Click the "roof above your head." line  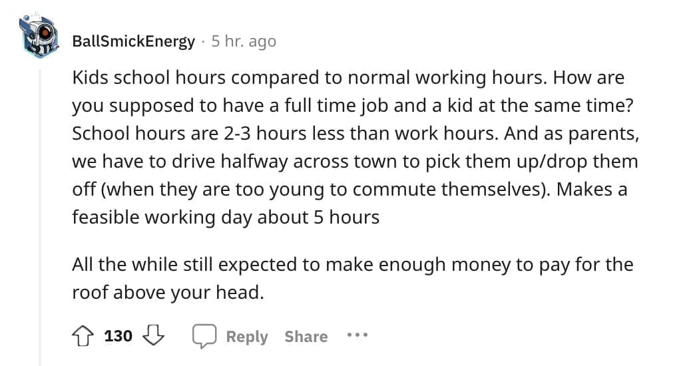168,293
